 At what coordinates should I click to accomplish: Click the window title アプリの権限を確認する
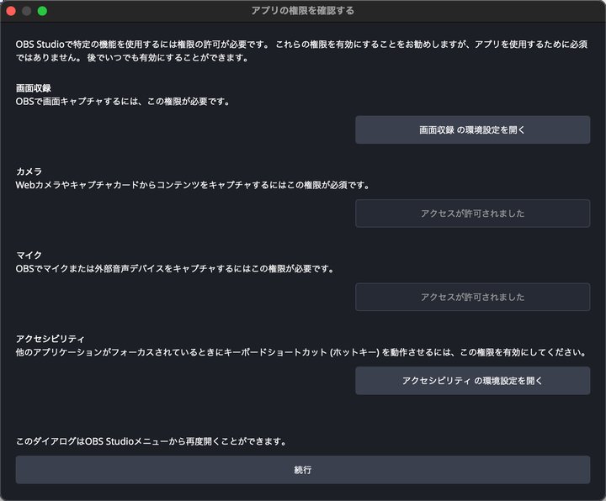[302, 11]
